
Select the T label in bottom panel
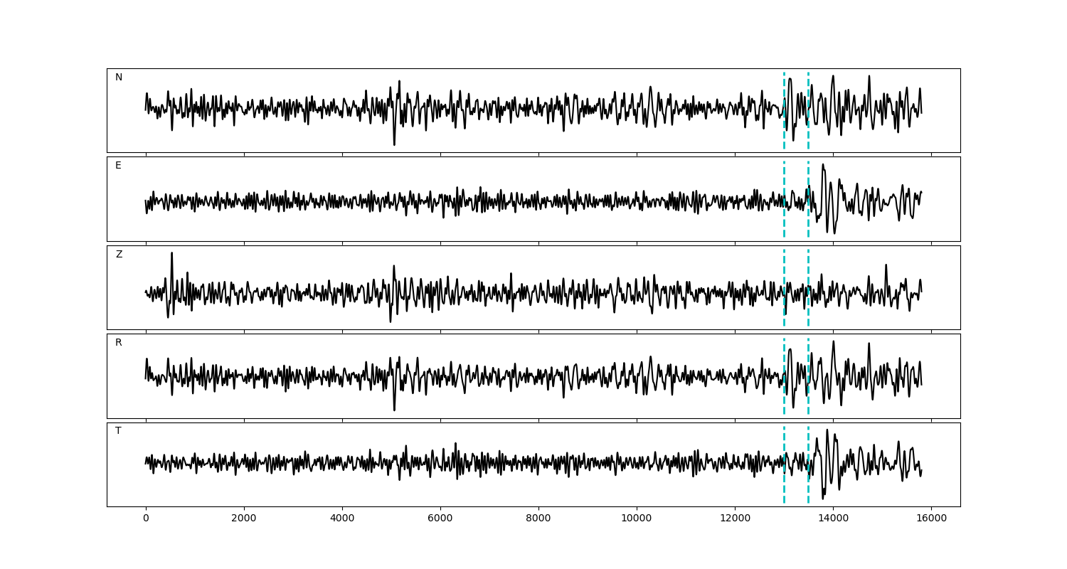pyautogui.click(x=118, y=431)
